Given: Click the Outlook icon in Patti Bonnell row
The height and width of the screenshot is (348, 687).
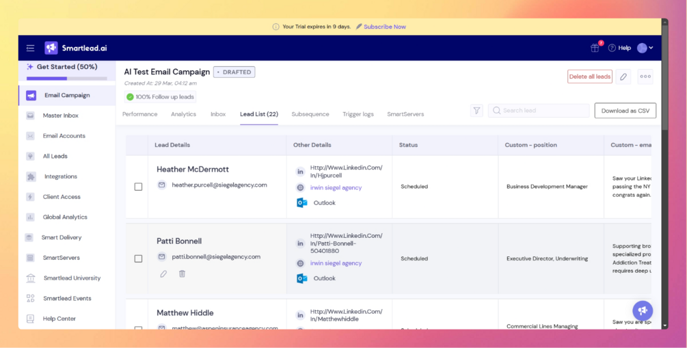Looking at the screenshot, I should tap(301, 278).
